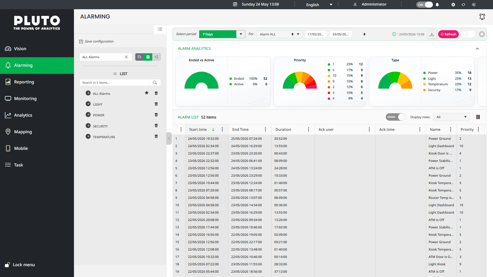This screenshot has width=493, height=277.
Task: Toggle the auto-refresh switch next to Refresh
Action: click(x=468, y=34)
